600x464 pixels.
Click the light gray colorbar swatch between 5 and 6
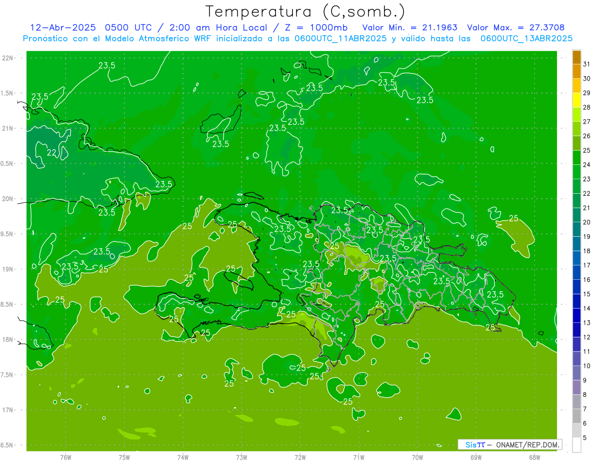pos(576,430)
